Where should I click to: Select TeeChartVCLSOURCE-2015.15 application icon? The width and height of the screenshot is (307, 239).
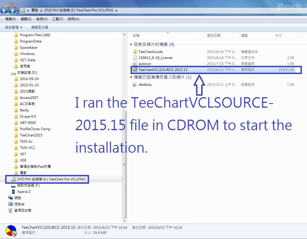coord(135,70)
